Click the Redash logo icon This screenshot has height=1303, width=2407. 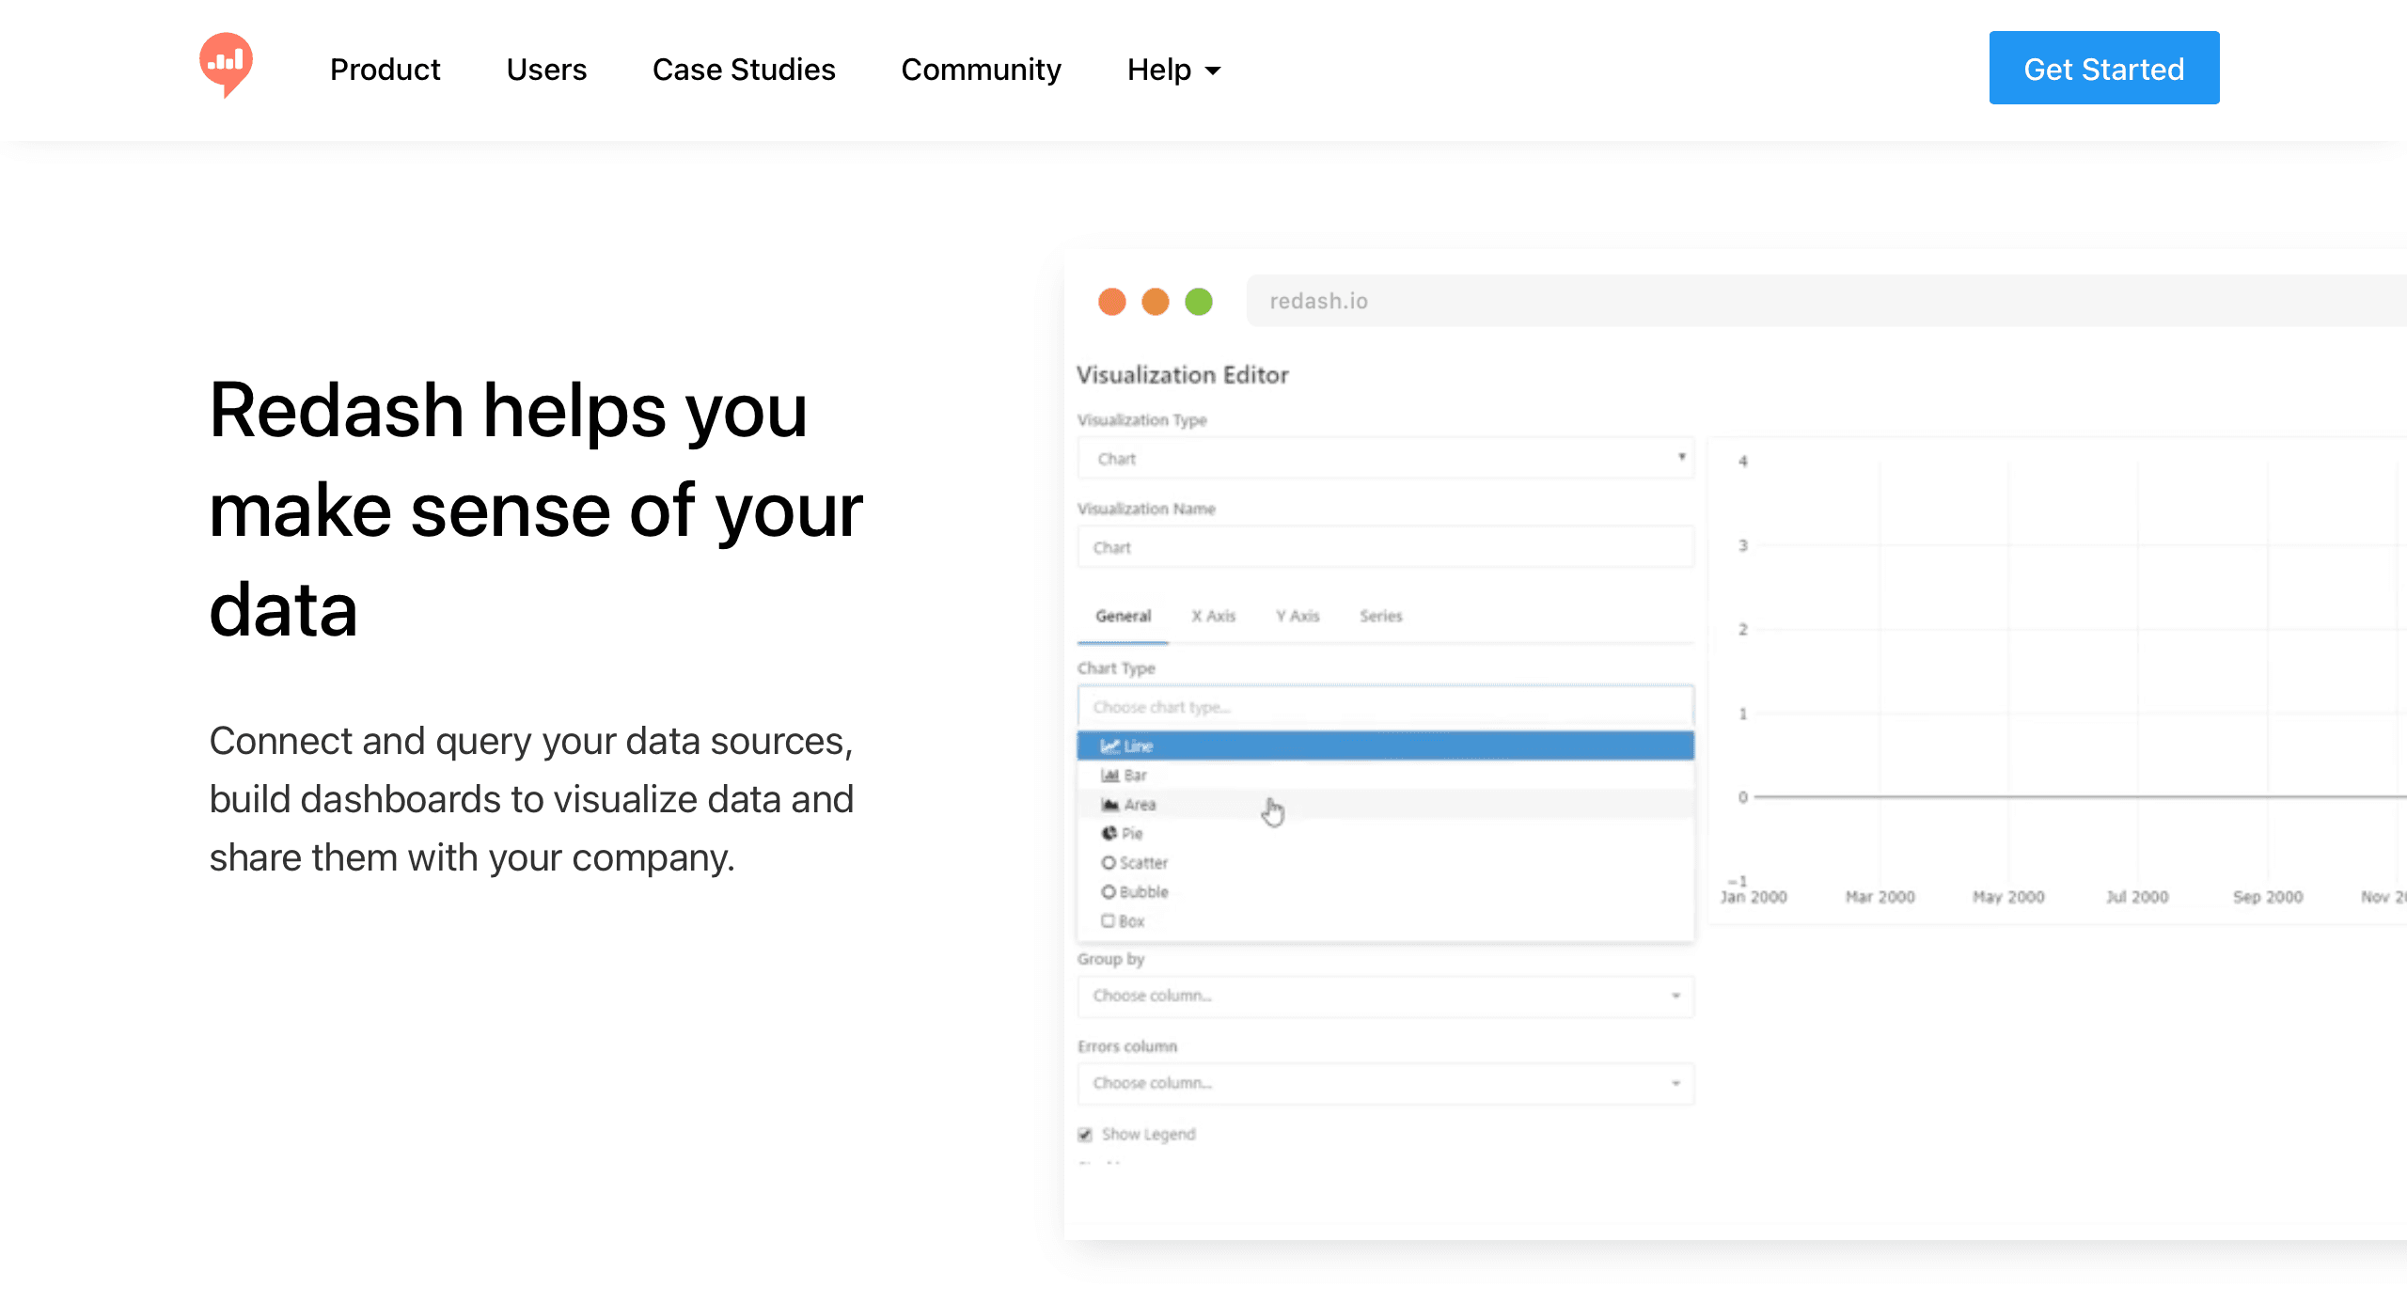tap(226, 65)
